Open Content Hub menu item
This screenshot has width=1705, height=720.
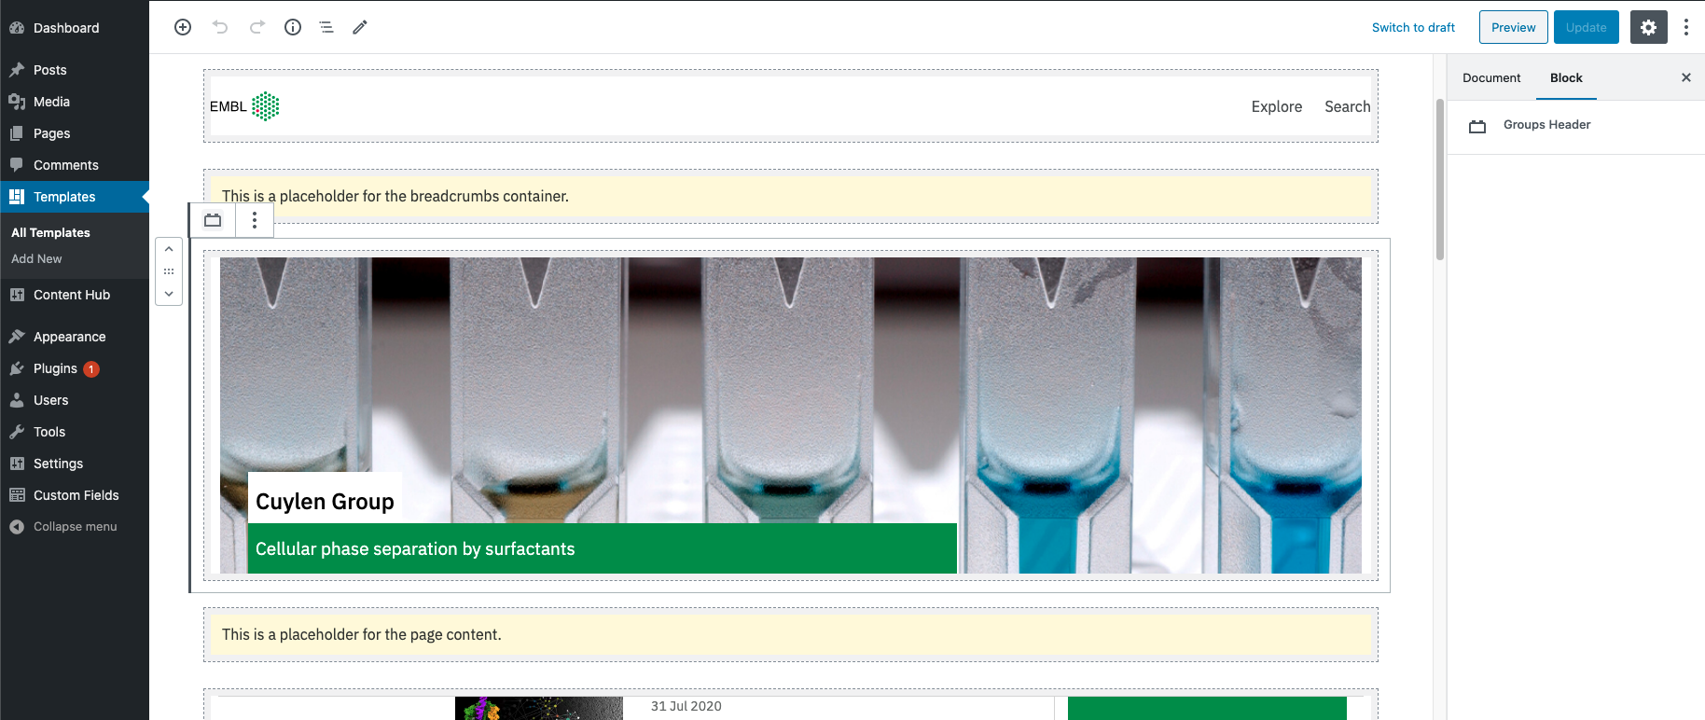coord(75,295)
